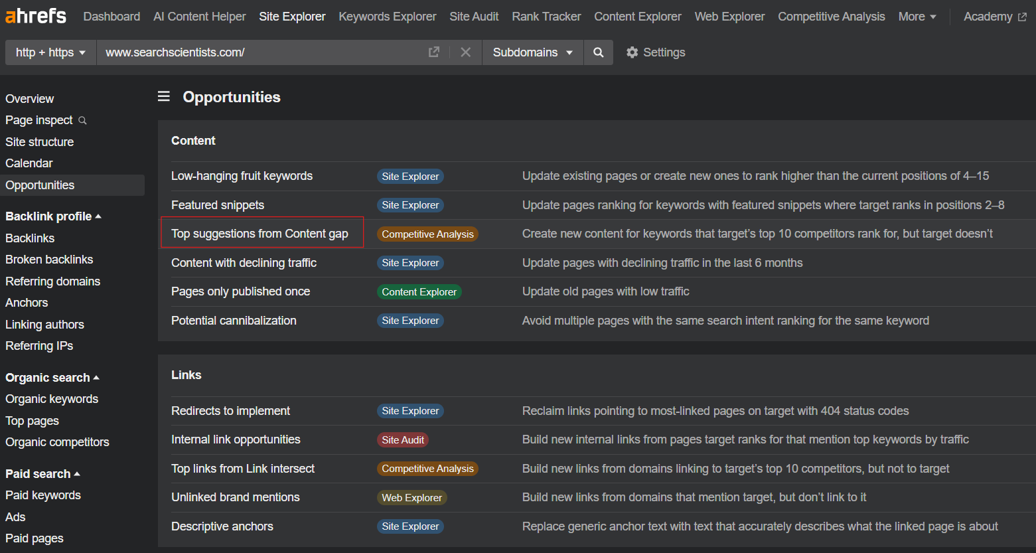The height and width of the screenshot is (553, 1036).
Task: Open Redirects to implement
Action: click(230, 411)
